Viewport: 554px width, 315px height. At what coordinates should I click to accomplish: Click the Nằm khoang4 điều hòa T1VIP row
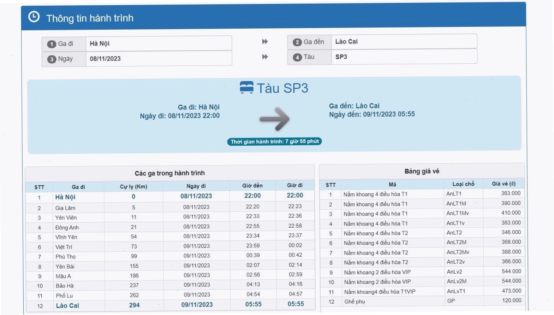point(380,292)
